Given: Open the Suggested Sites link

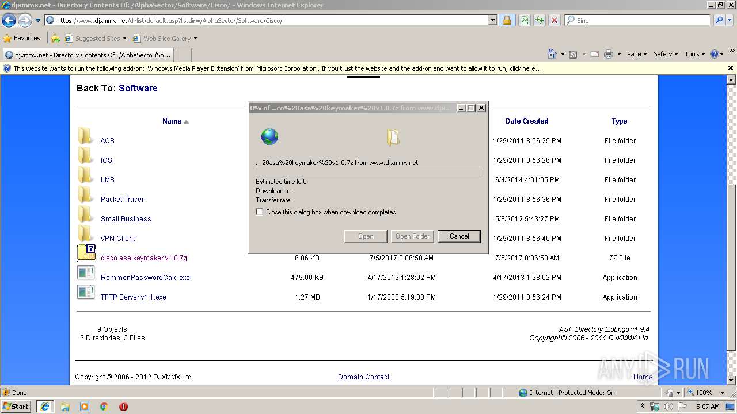Looking at the screenshot, I should 95,39.
